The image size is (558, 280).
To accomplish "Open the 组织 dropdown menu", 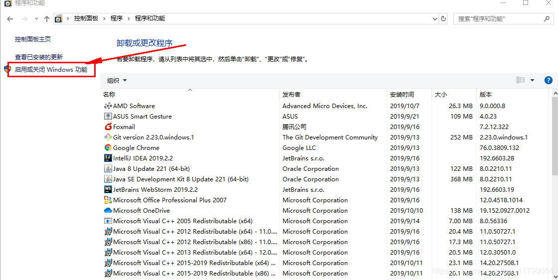I will [x=117, y=80].
